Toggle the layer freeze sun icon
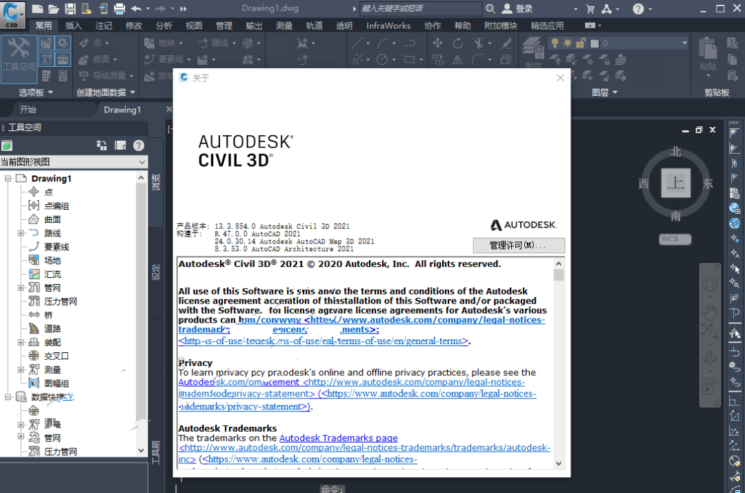Viewport: 745px width, 493px height. 567,43
